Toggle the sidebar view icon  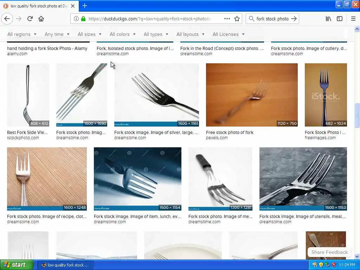[340, 19]
